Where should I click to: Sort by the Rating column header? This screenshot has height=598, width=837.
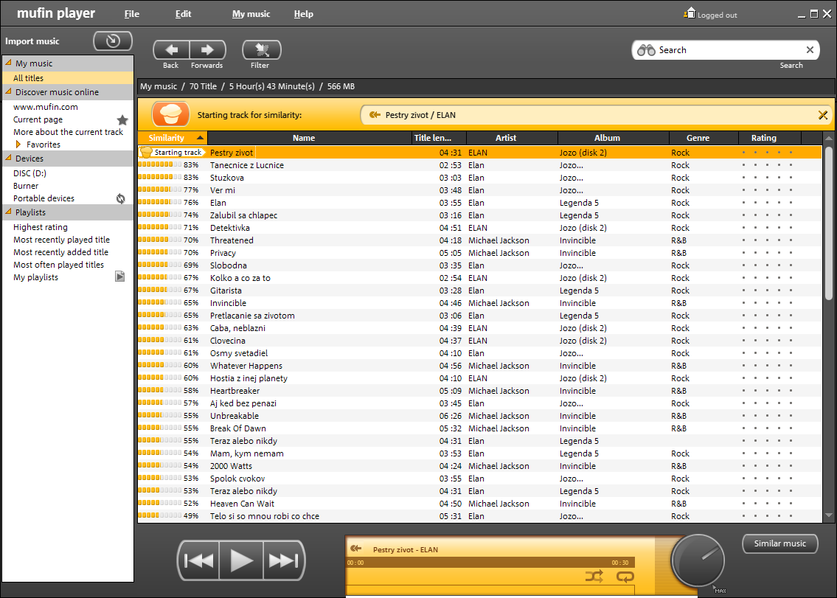pyautogui.click(x=770, y=138)
